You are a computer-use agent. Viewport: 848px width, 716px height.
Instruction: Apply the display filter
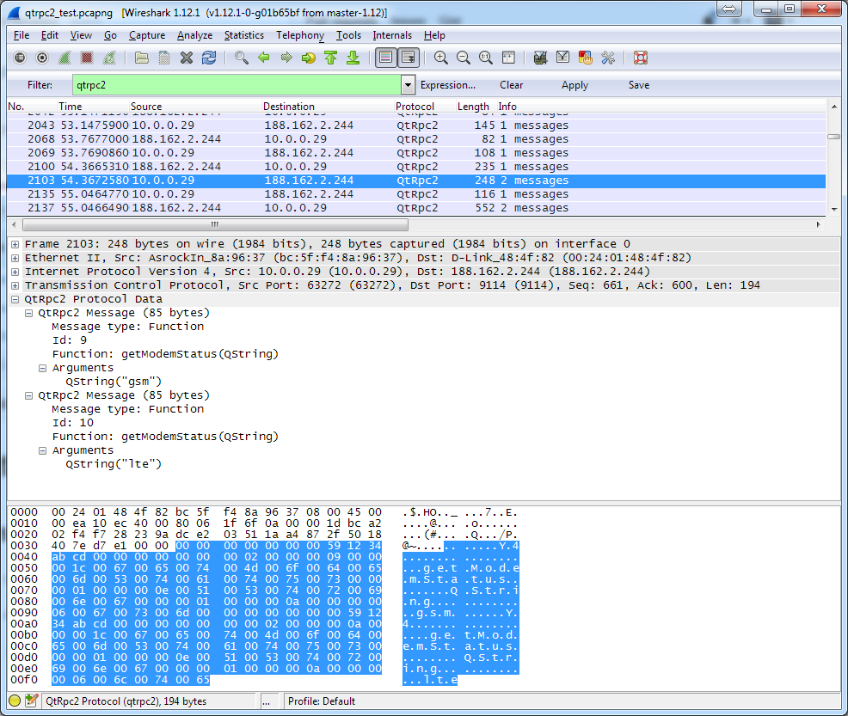[x=575, y=85]
